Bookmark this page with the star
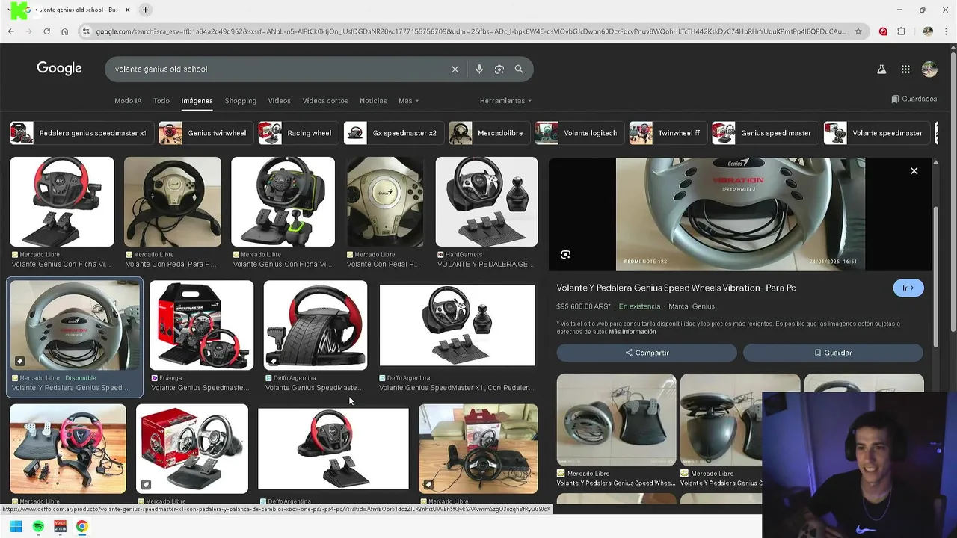 tap(858, 31)
